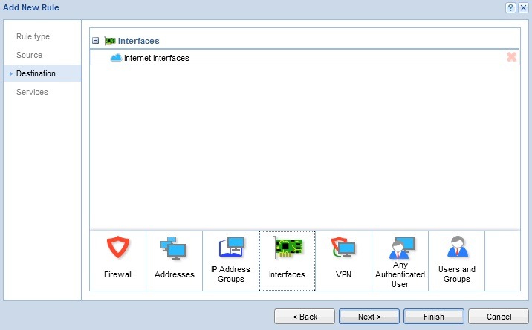Click the Back button
532x330 pixels.
pyautogui.click(x=305, y=317)
